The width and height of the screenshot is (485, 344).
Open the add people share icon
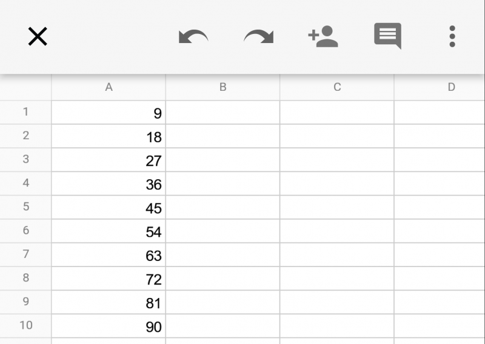pos(323,37)
